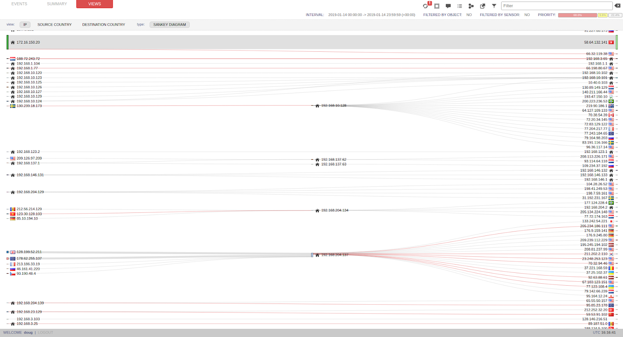This screenshot has width=623, height=337.
Task: Click the FILTERED BY SENSOR NO value
Action: [527, 15]
